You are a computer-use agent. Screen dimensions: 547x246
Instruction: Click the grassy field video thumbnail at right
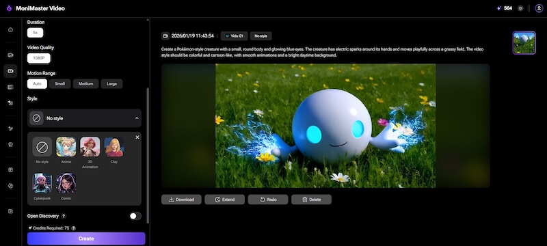click(x=524, y=43)
